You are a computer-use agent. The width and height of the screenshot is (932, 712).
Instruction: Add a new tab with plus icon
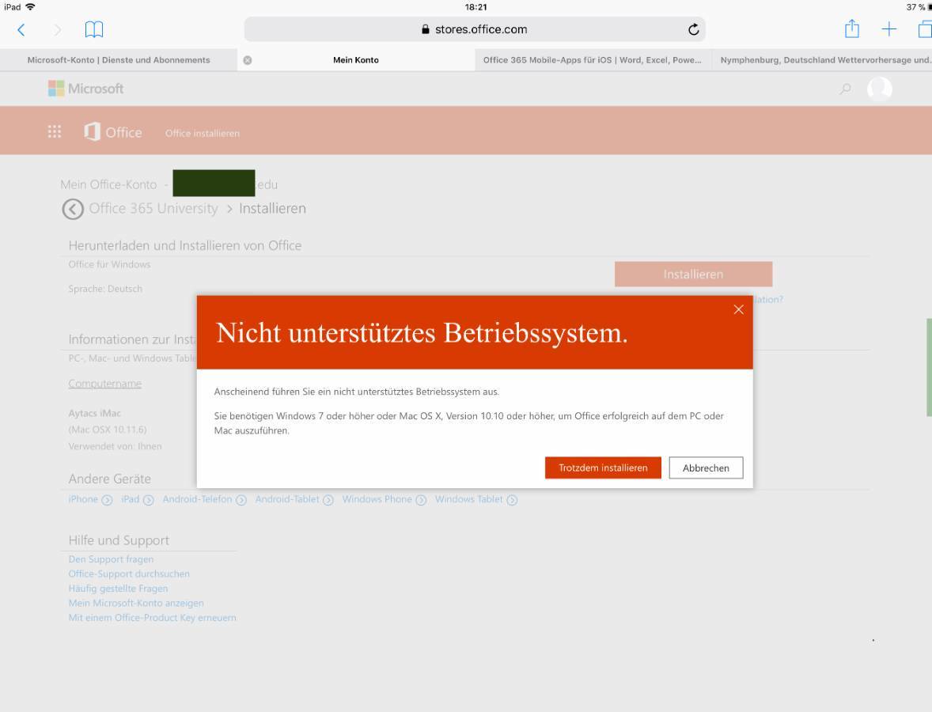888,29
